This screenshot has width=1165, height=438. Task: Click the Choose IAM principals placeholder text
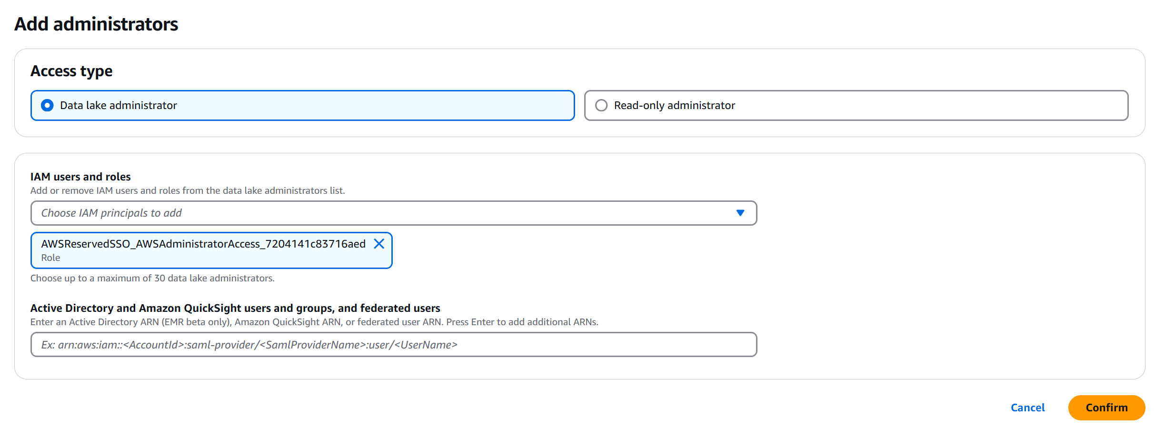(111, 213)
